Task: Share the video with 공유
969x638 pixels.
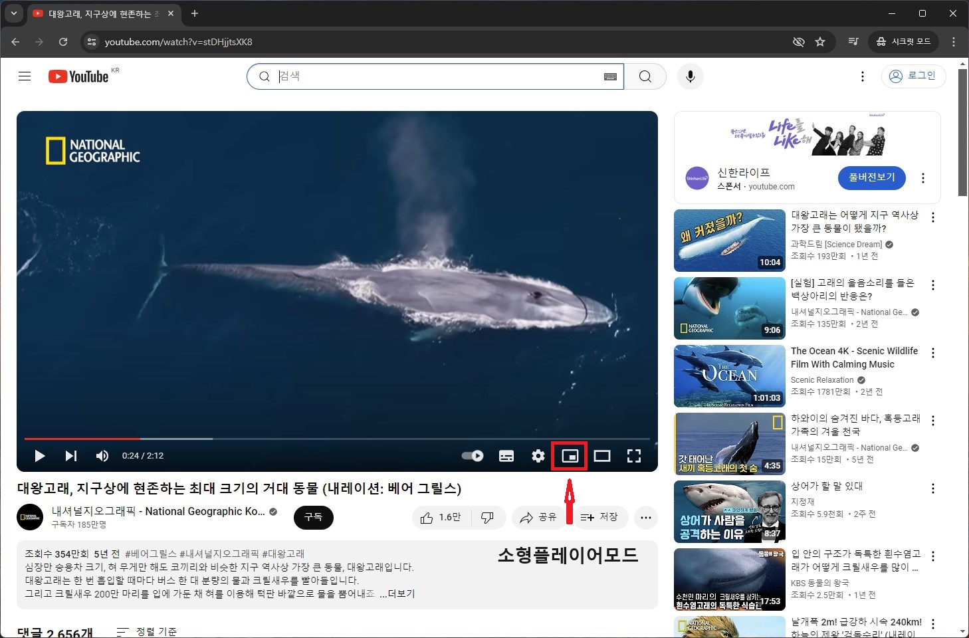Action: (x=538, y=517)
